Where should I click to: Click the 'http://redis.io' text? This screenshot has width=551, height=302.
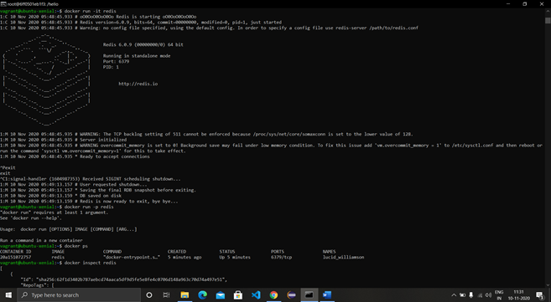pos(138,84)
